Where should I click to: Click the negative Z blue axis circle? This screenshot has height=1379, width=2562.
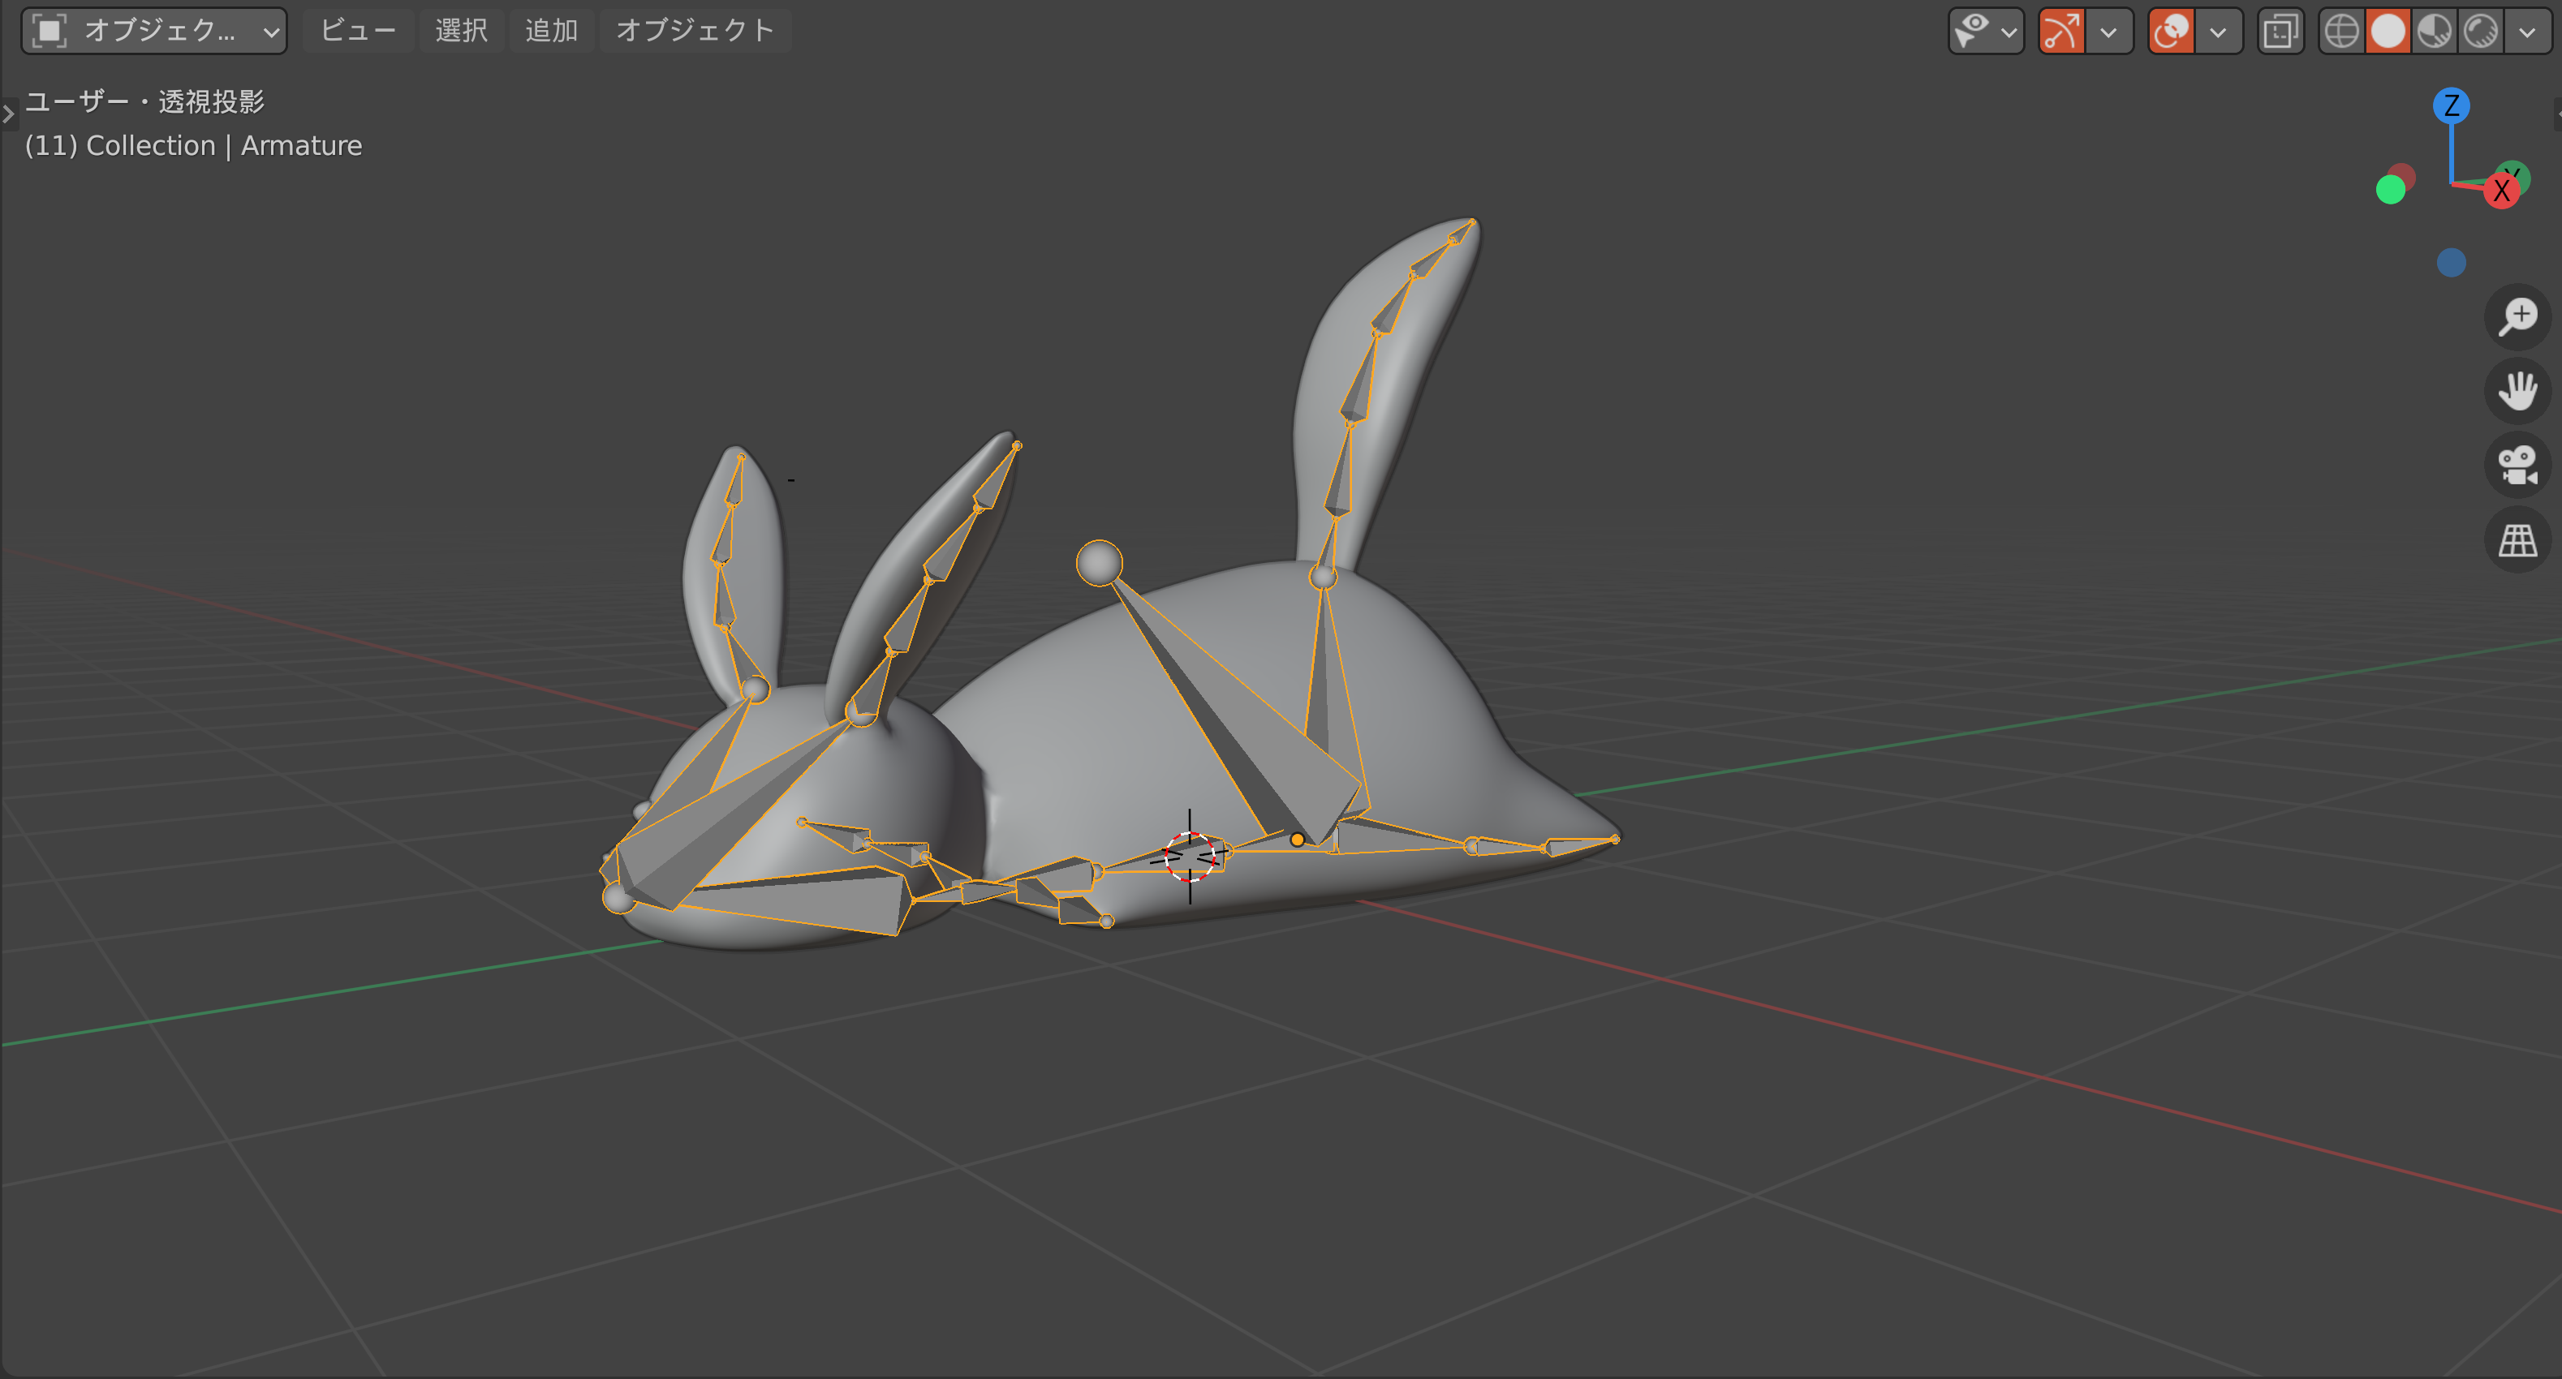[2452, 263]
